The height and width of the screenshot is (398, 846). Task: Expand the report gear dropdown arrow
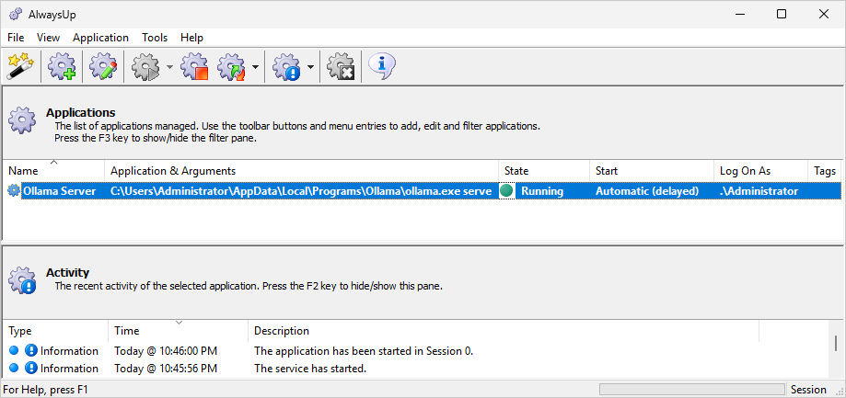(x=310, y=67)
